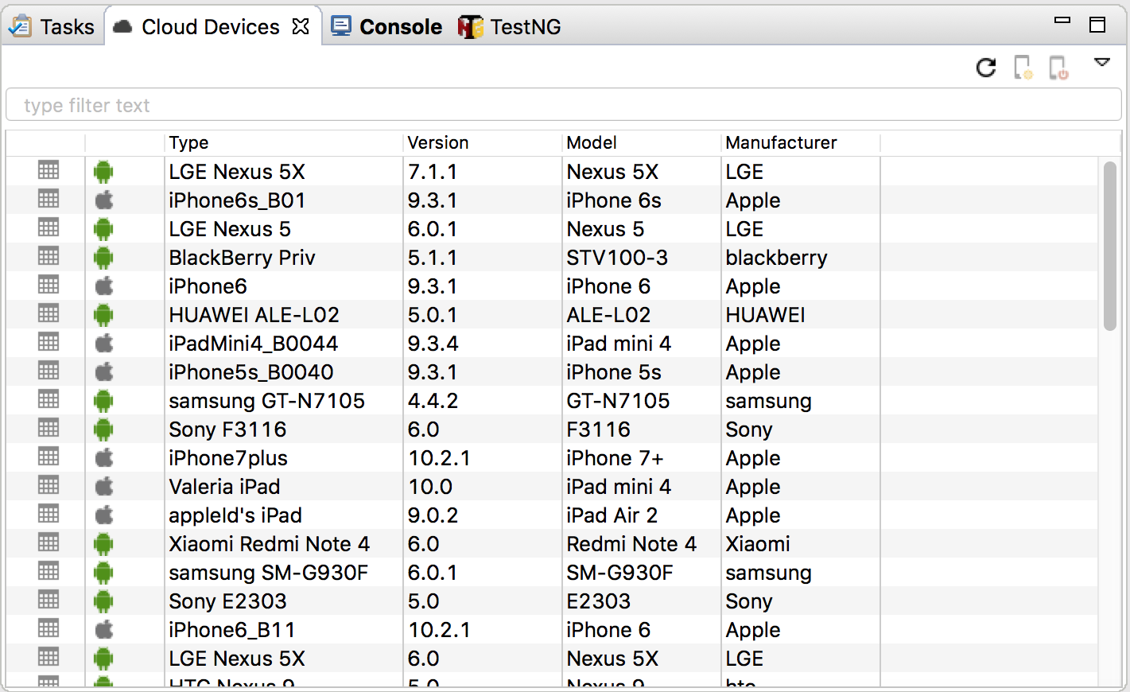Click model SM-G930F cell
Image resolution: width=1130 pixels, height=692 pixels.
(x=619, y=573)
